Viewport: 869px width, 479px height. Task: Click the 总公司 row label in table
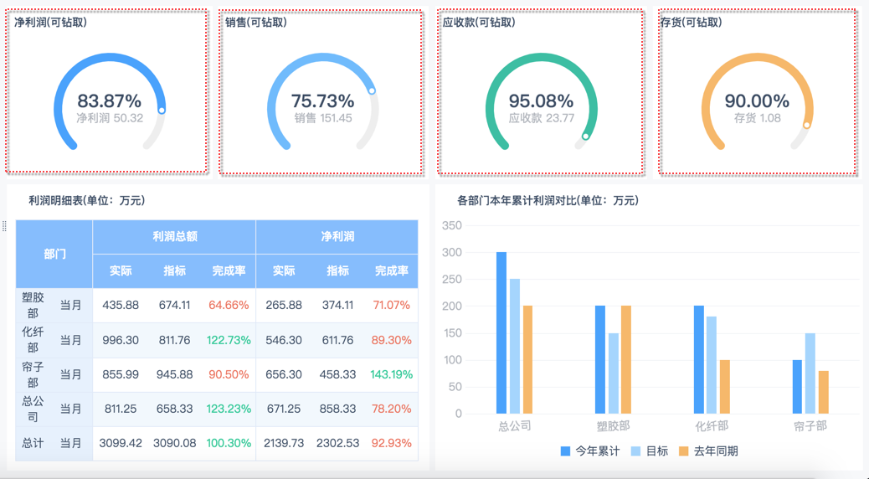33,409
